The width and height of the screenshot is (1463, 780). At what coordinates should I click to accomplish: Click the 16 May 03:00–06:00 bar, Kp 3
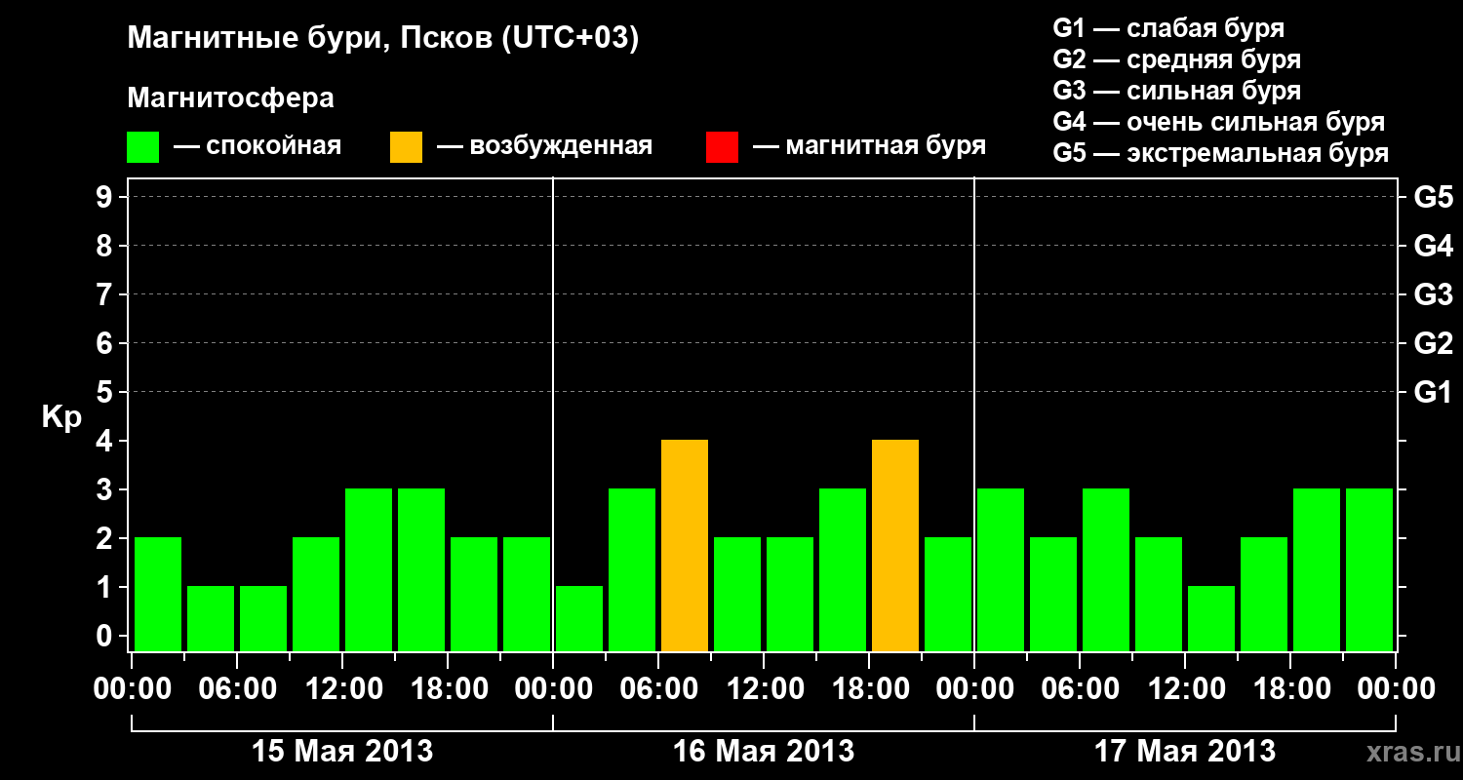tap(632, 570)
